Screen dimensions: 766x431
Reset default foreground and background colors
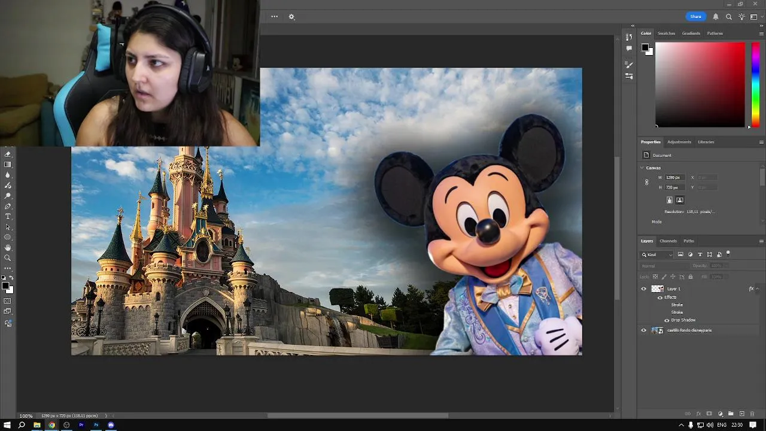4,278
